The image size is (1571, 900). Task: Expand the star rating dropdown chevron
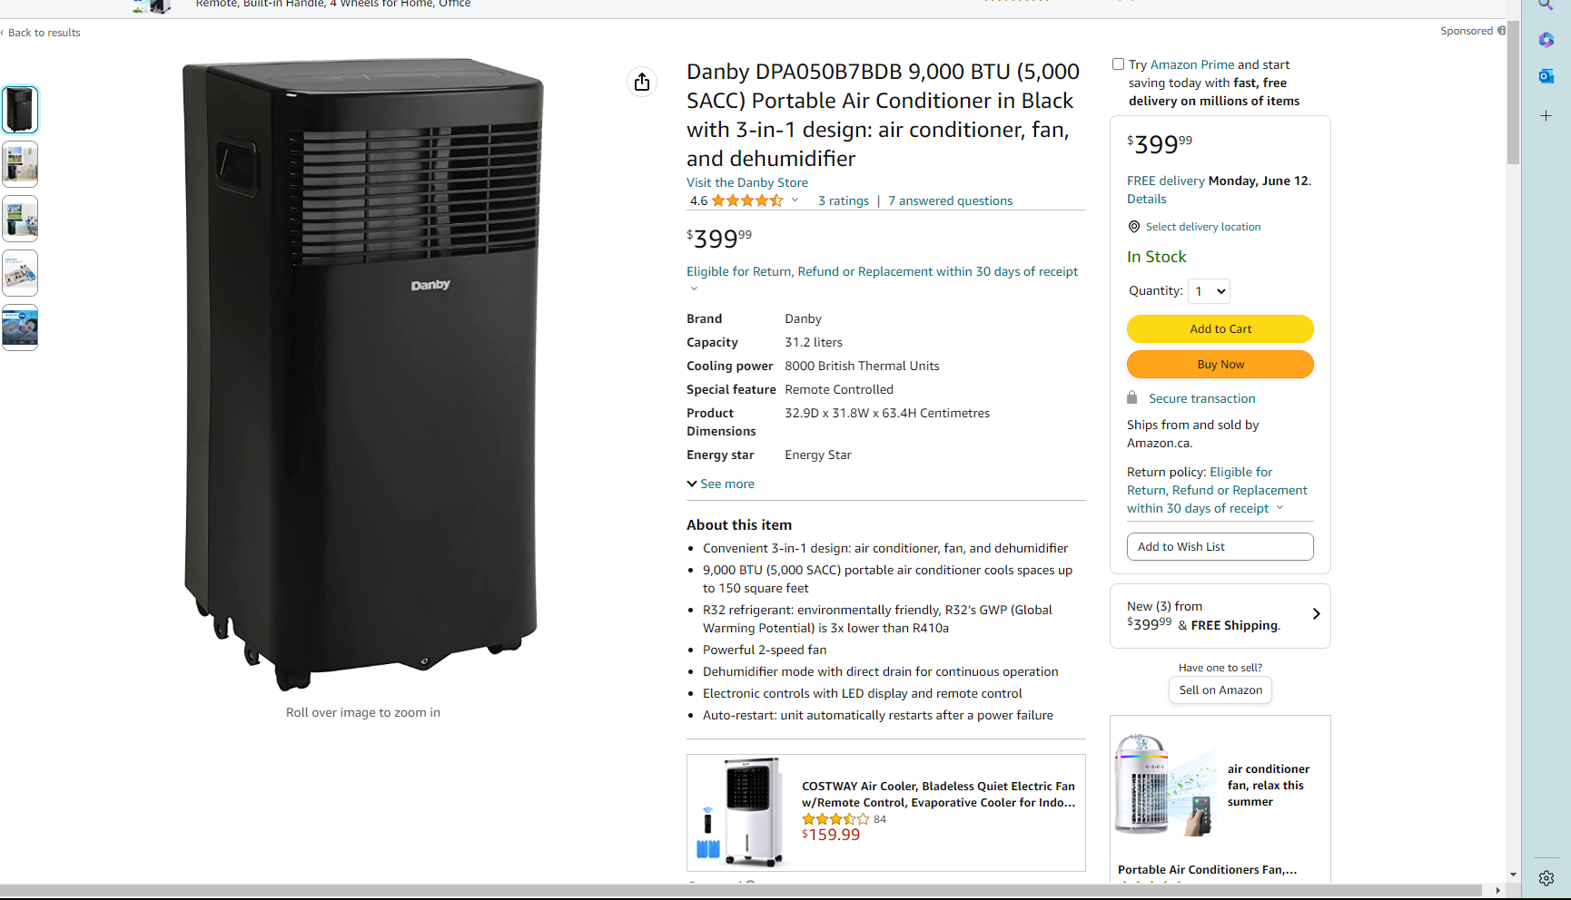pos(795,201)
